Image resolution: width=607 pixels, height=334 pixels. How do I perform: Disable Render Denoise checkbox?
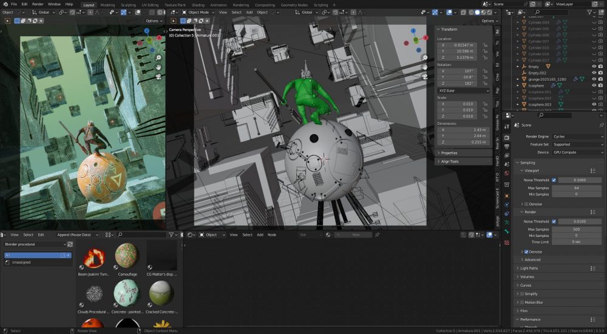526,252
